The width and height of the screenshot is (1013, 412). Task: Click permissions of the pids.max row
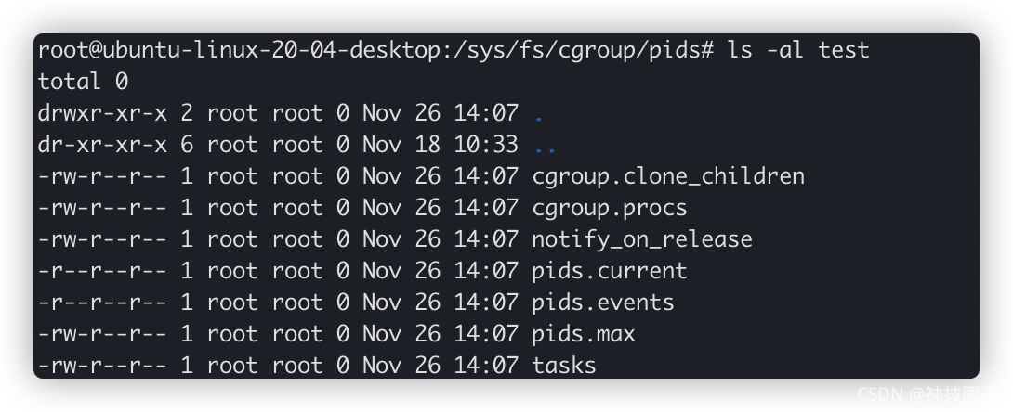(x=103, y=334)
